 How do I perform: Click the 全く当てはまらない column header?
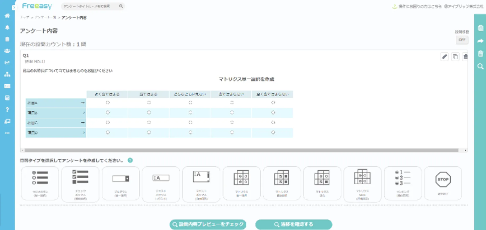coord(272,94)
